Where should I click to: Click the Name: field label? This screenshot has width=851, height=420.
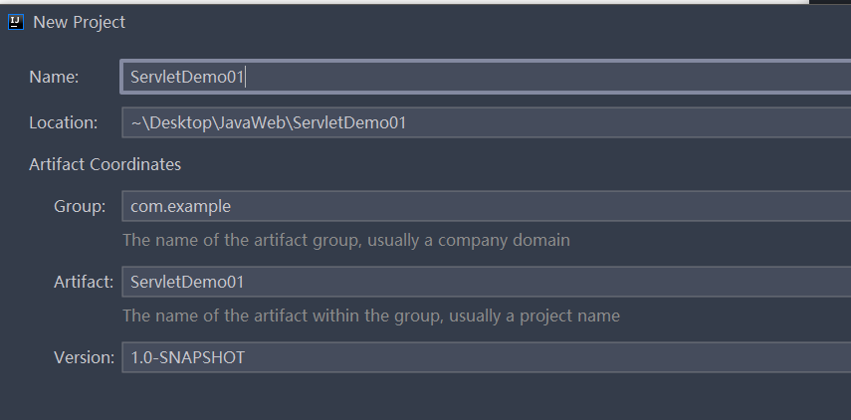tap(54, 77)
